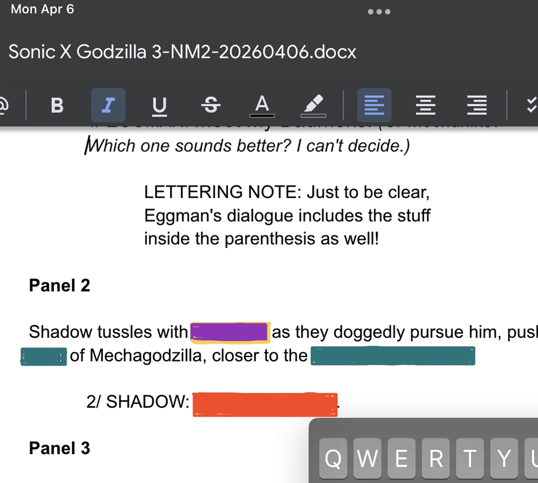The height and width of the screenshot is (483, 538).
Task: Apply Strikethrough to text
Action: pyautogui.click(x=211, y=105)
